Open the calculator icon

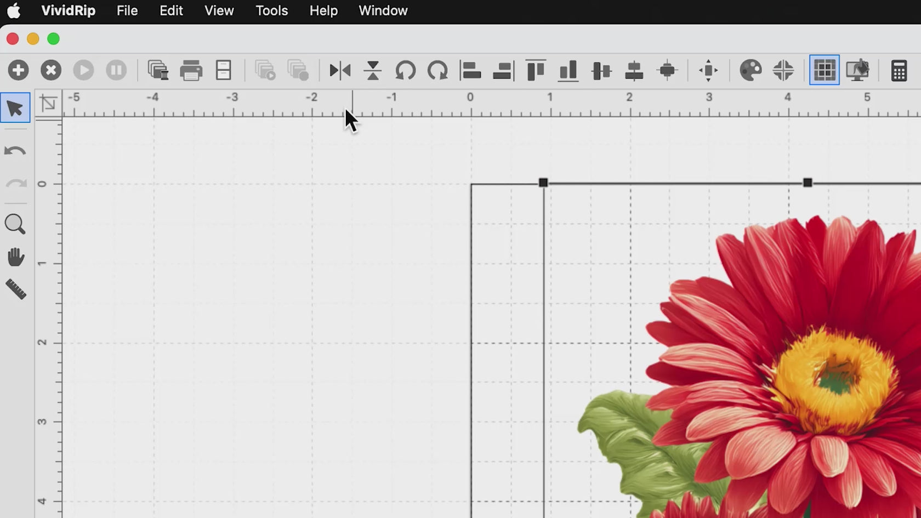point(899,70)
